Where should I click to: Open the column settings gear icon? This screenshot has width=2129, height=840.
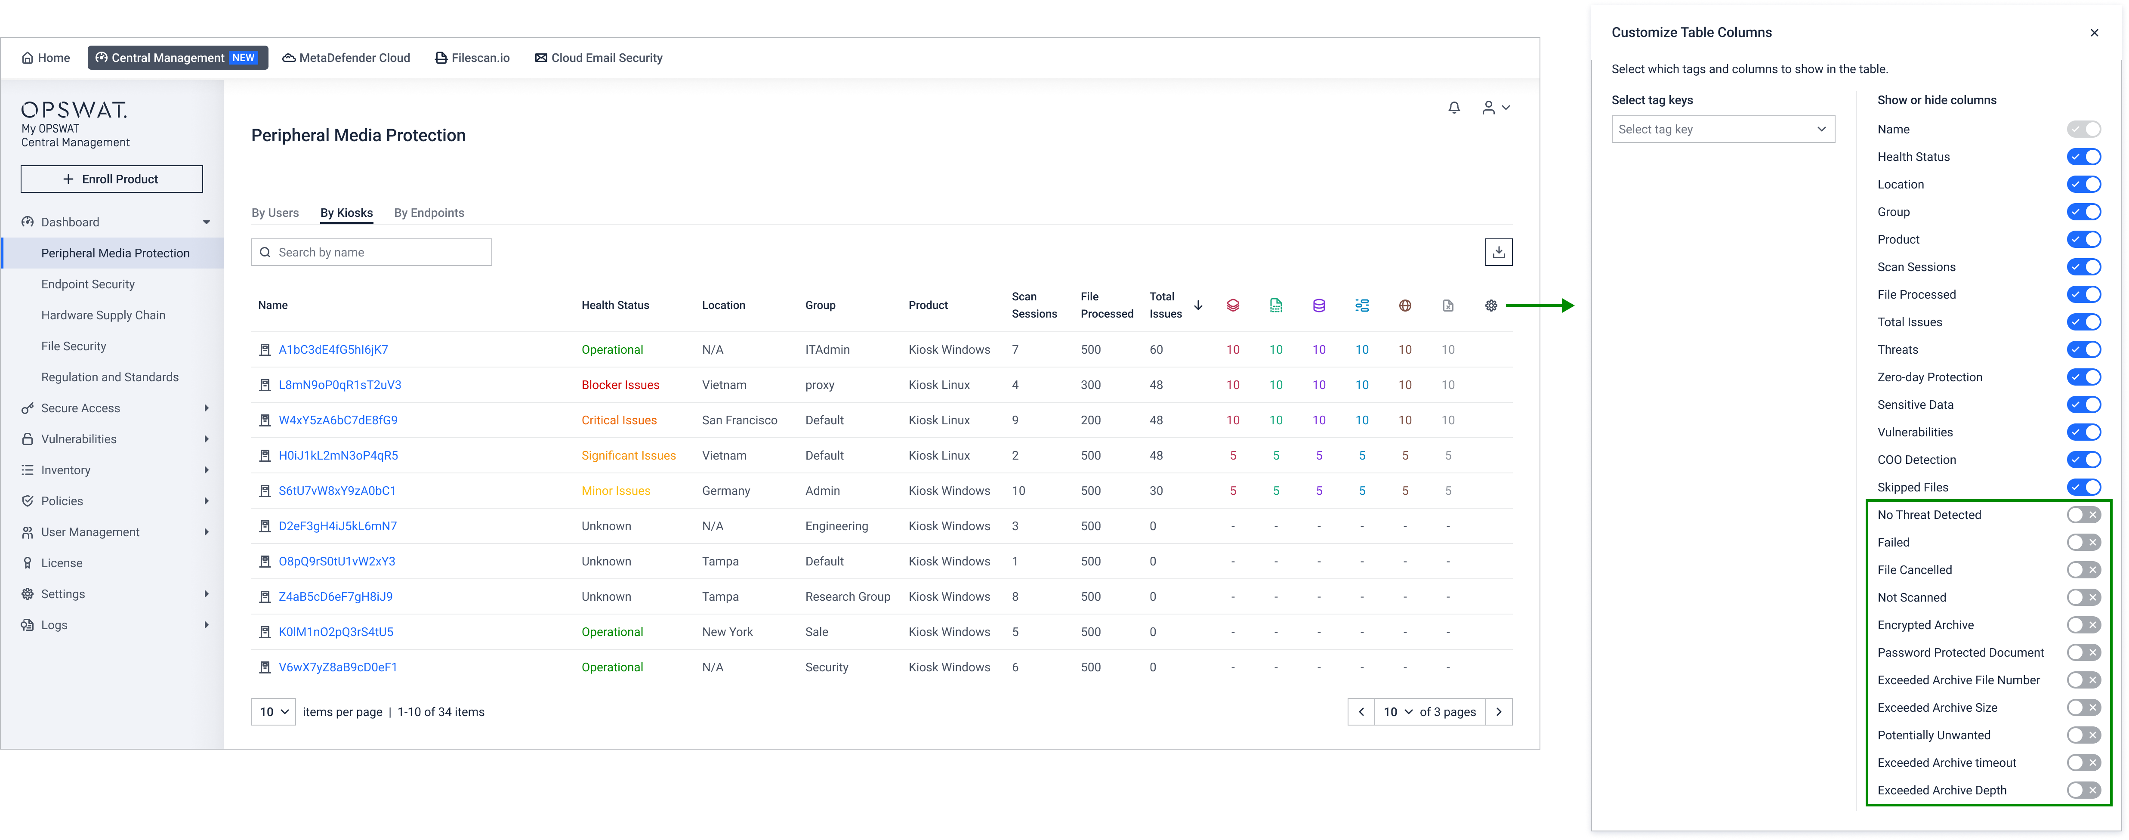point(1491,306)
